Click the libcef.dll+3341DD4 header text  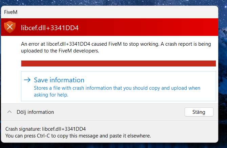tap(49, 27)
